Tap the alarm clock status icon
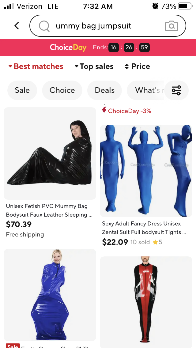Screen dimensions: 196x348 (x=155, y=6)
